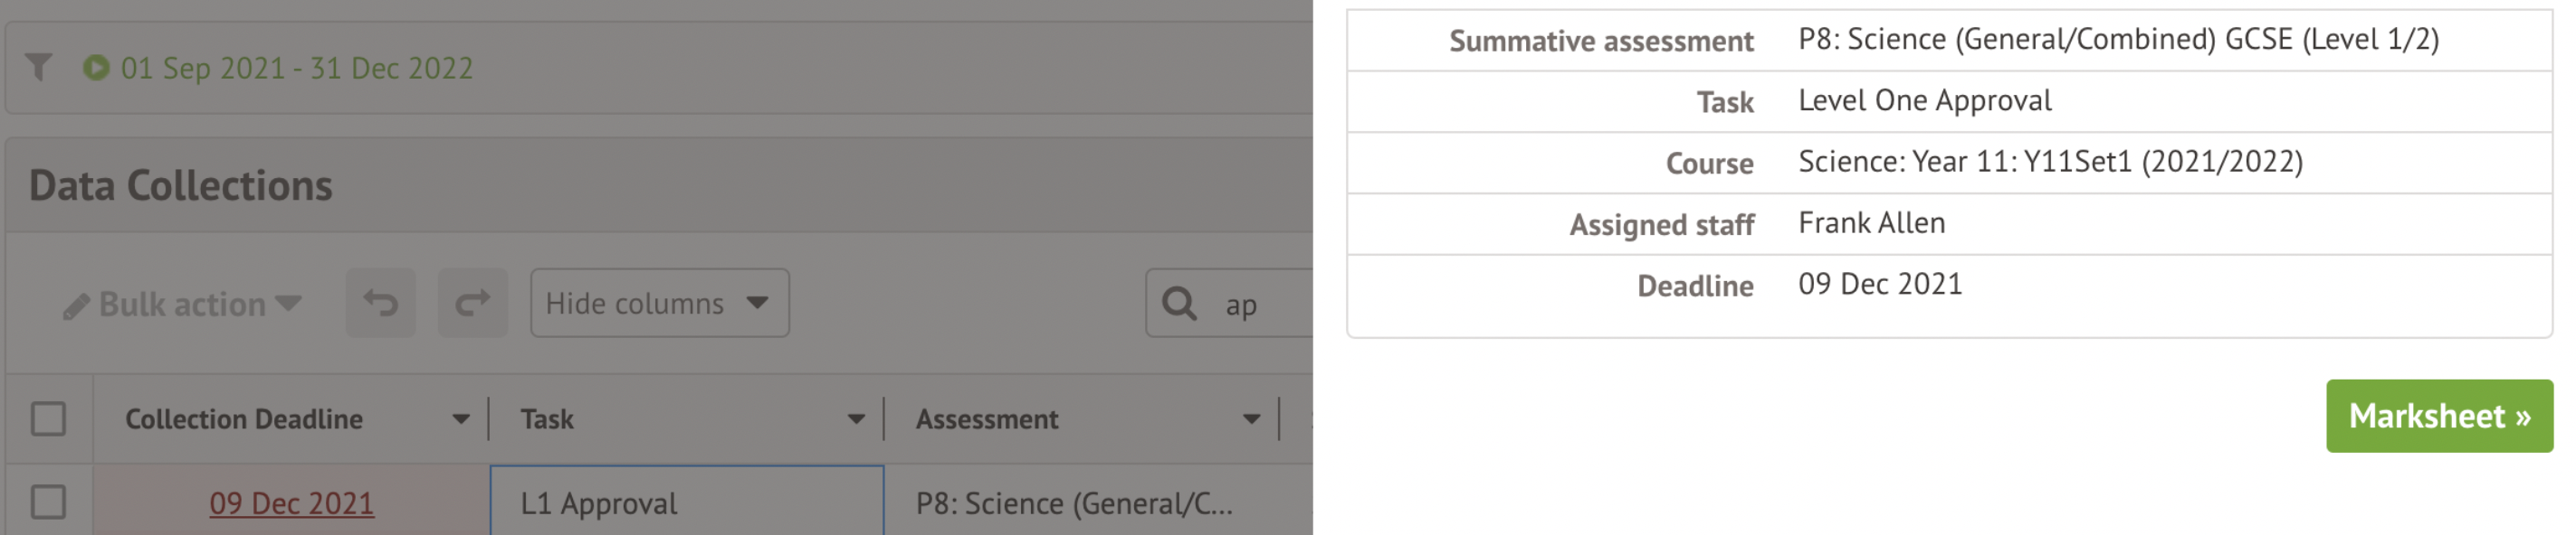The height and width of the screenshot is (535, 2576).
Task: Tick the checkbox for the 09 Dec 2021 row
Action: coord(48,502)
